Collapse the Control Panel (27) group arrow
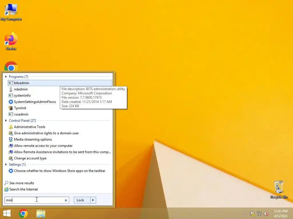Image resolution: width=293 pixels, height=219 pixels. (6, 121)
